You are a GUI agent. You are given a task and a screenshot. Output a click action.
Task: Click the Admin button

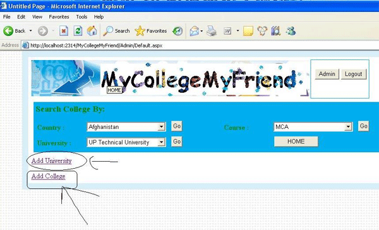[x=327, y=74]
